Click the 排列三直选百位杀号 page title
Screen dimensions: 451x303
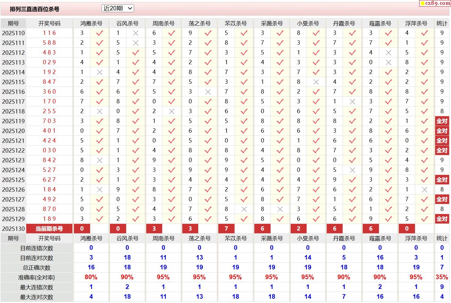pyautogui.click(x=35, y=9)
